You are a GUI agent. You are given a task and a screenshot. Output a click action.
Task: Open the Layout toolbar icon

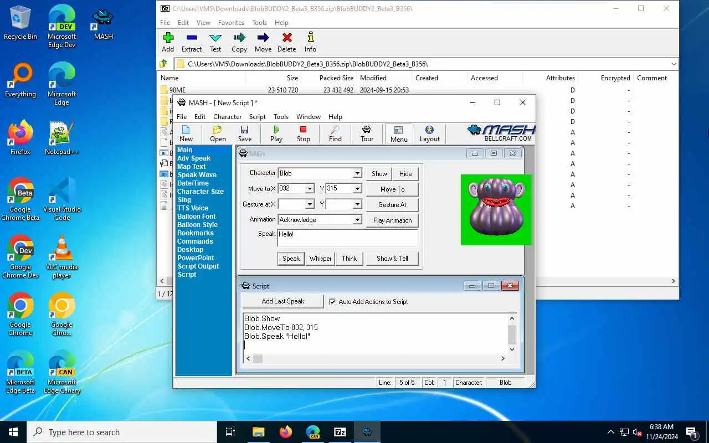429,134
